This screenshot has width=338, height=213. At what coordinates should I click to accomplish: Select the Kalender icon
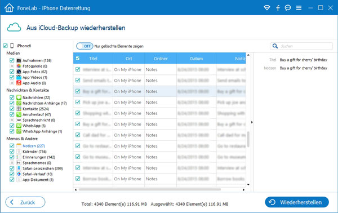pyautogui.click(x=19, y=152)
